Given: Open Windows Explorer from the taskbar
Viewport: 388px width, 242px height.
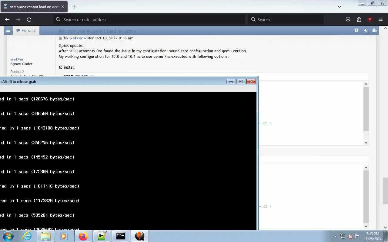Looking at the screenshot, I should (46, 236).
